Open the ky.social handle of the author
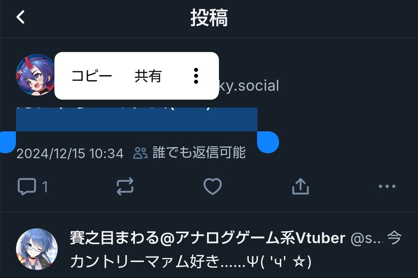The image size is (418, 278). 249,85
